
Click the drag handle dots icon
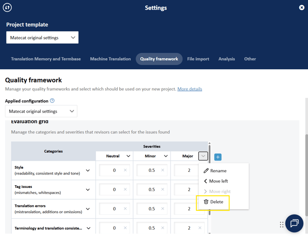(281, 225)
